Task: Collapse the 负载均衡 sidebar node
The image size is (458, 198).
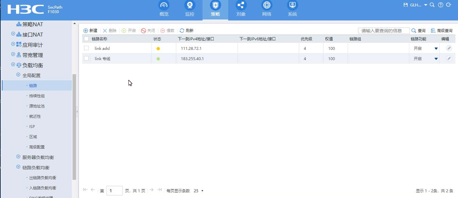Action: click(13, 64)
